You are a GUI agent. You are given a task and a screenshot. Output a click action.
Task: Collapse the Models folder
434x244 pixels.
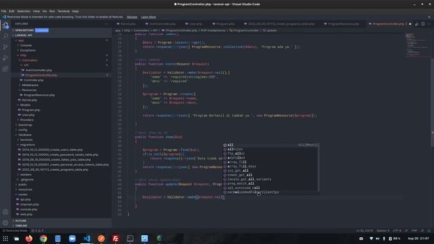62,105
